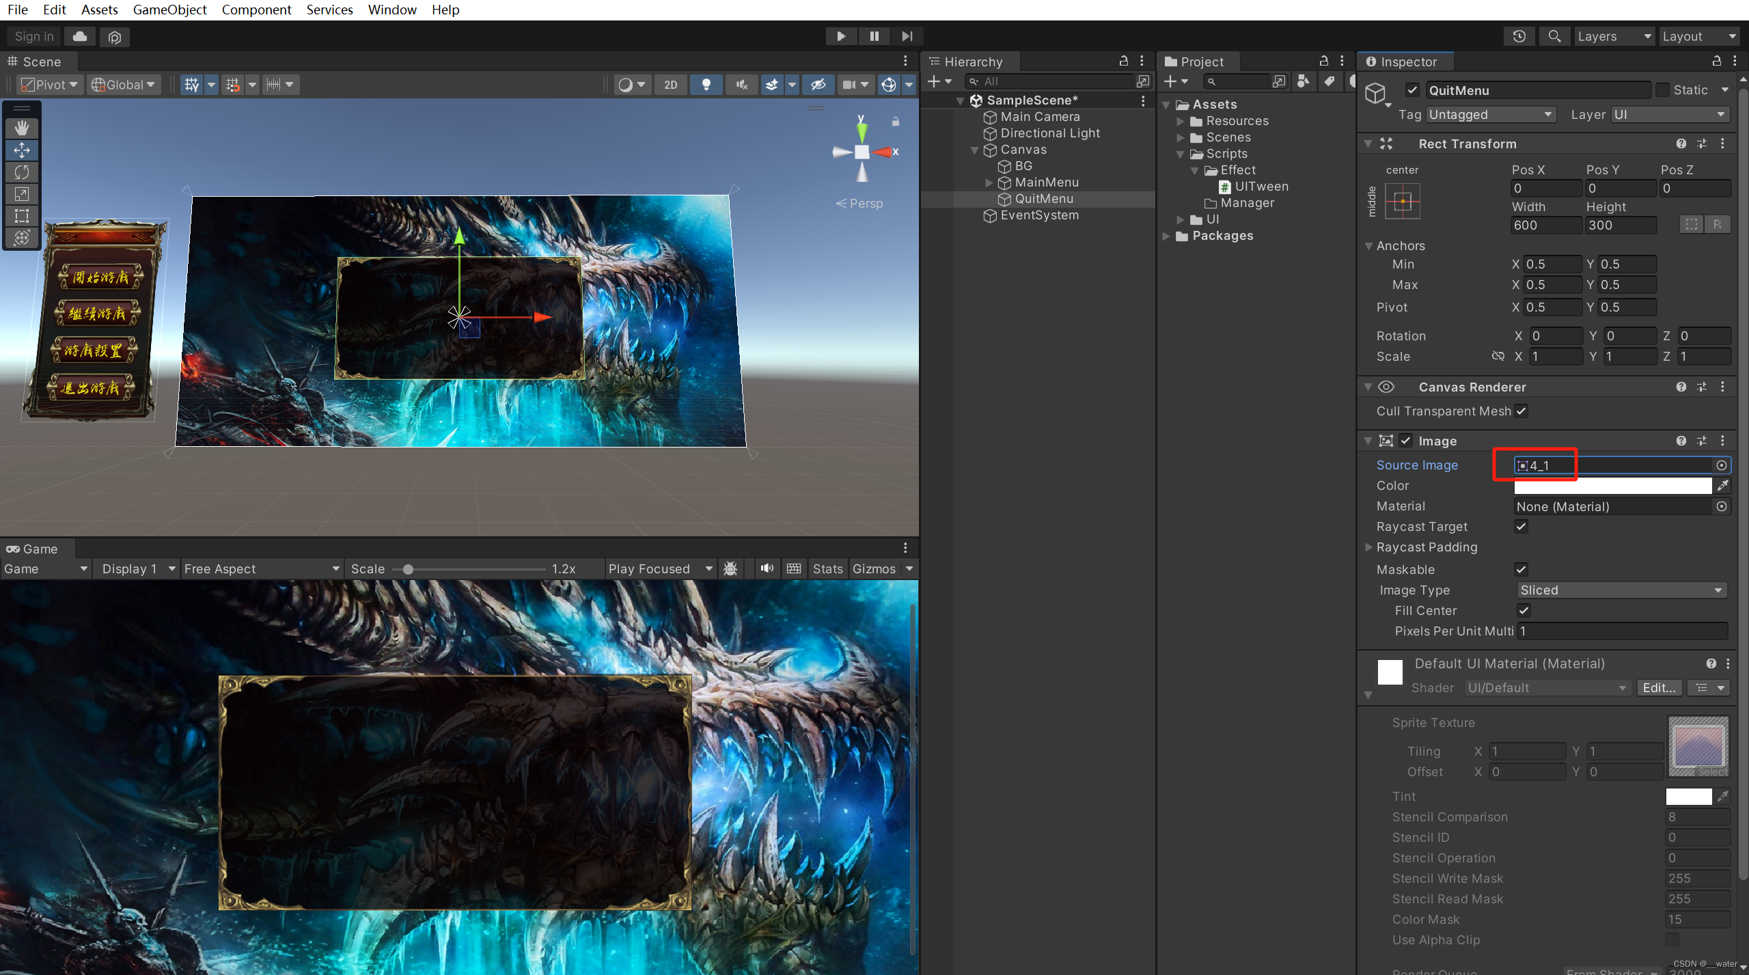Open the Layout dropdown
The height and width of the screenshot is (975, 1749).
pyautogui.click(x=1699, y=36)
